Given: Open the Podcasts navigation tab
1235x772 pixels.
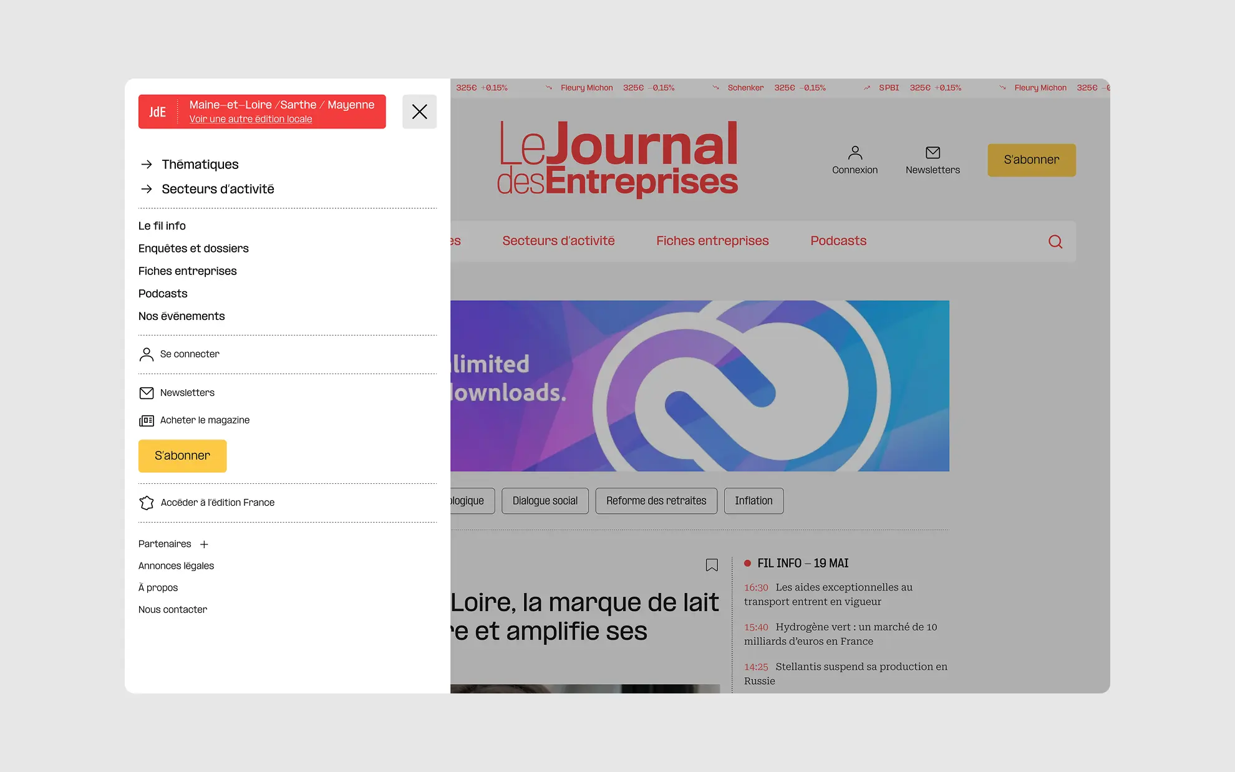Looking at the screenshot, I should click(838, 241).
